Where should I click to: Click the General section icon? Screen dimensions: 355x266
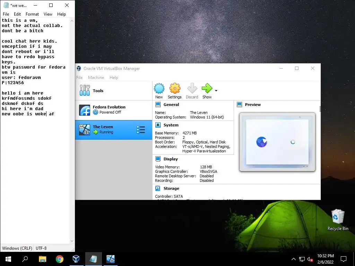[x=158, y=105]
